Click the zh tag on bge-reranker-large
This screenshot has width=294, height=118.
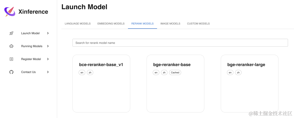pos(238,73)
